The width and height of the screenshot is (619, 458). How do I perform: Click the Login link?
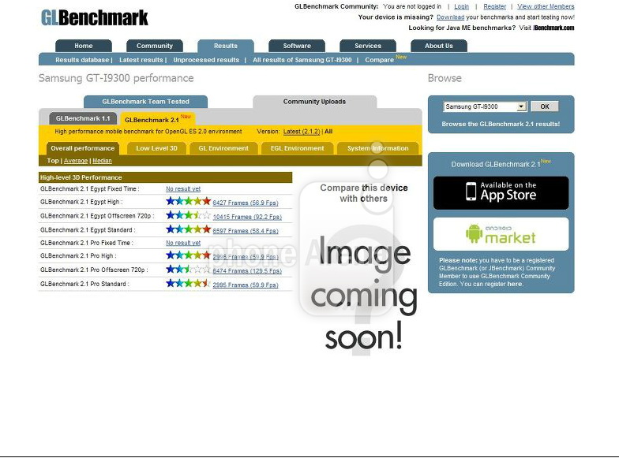coord(461,6)
